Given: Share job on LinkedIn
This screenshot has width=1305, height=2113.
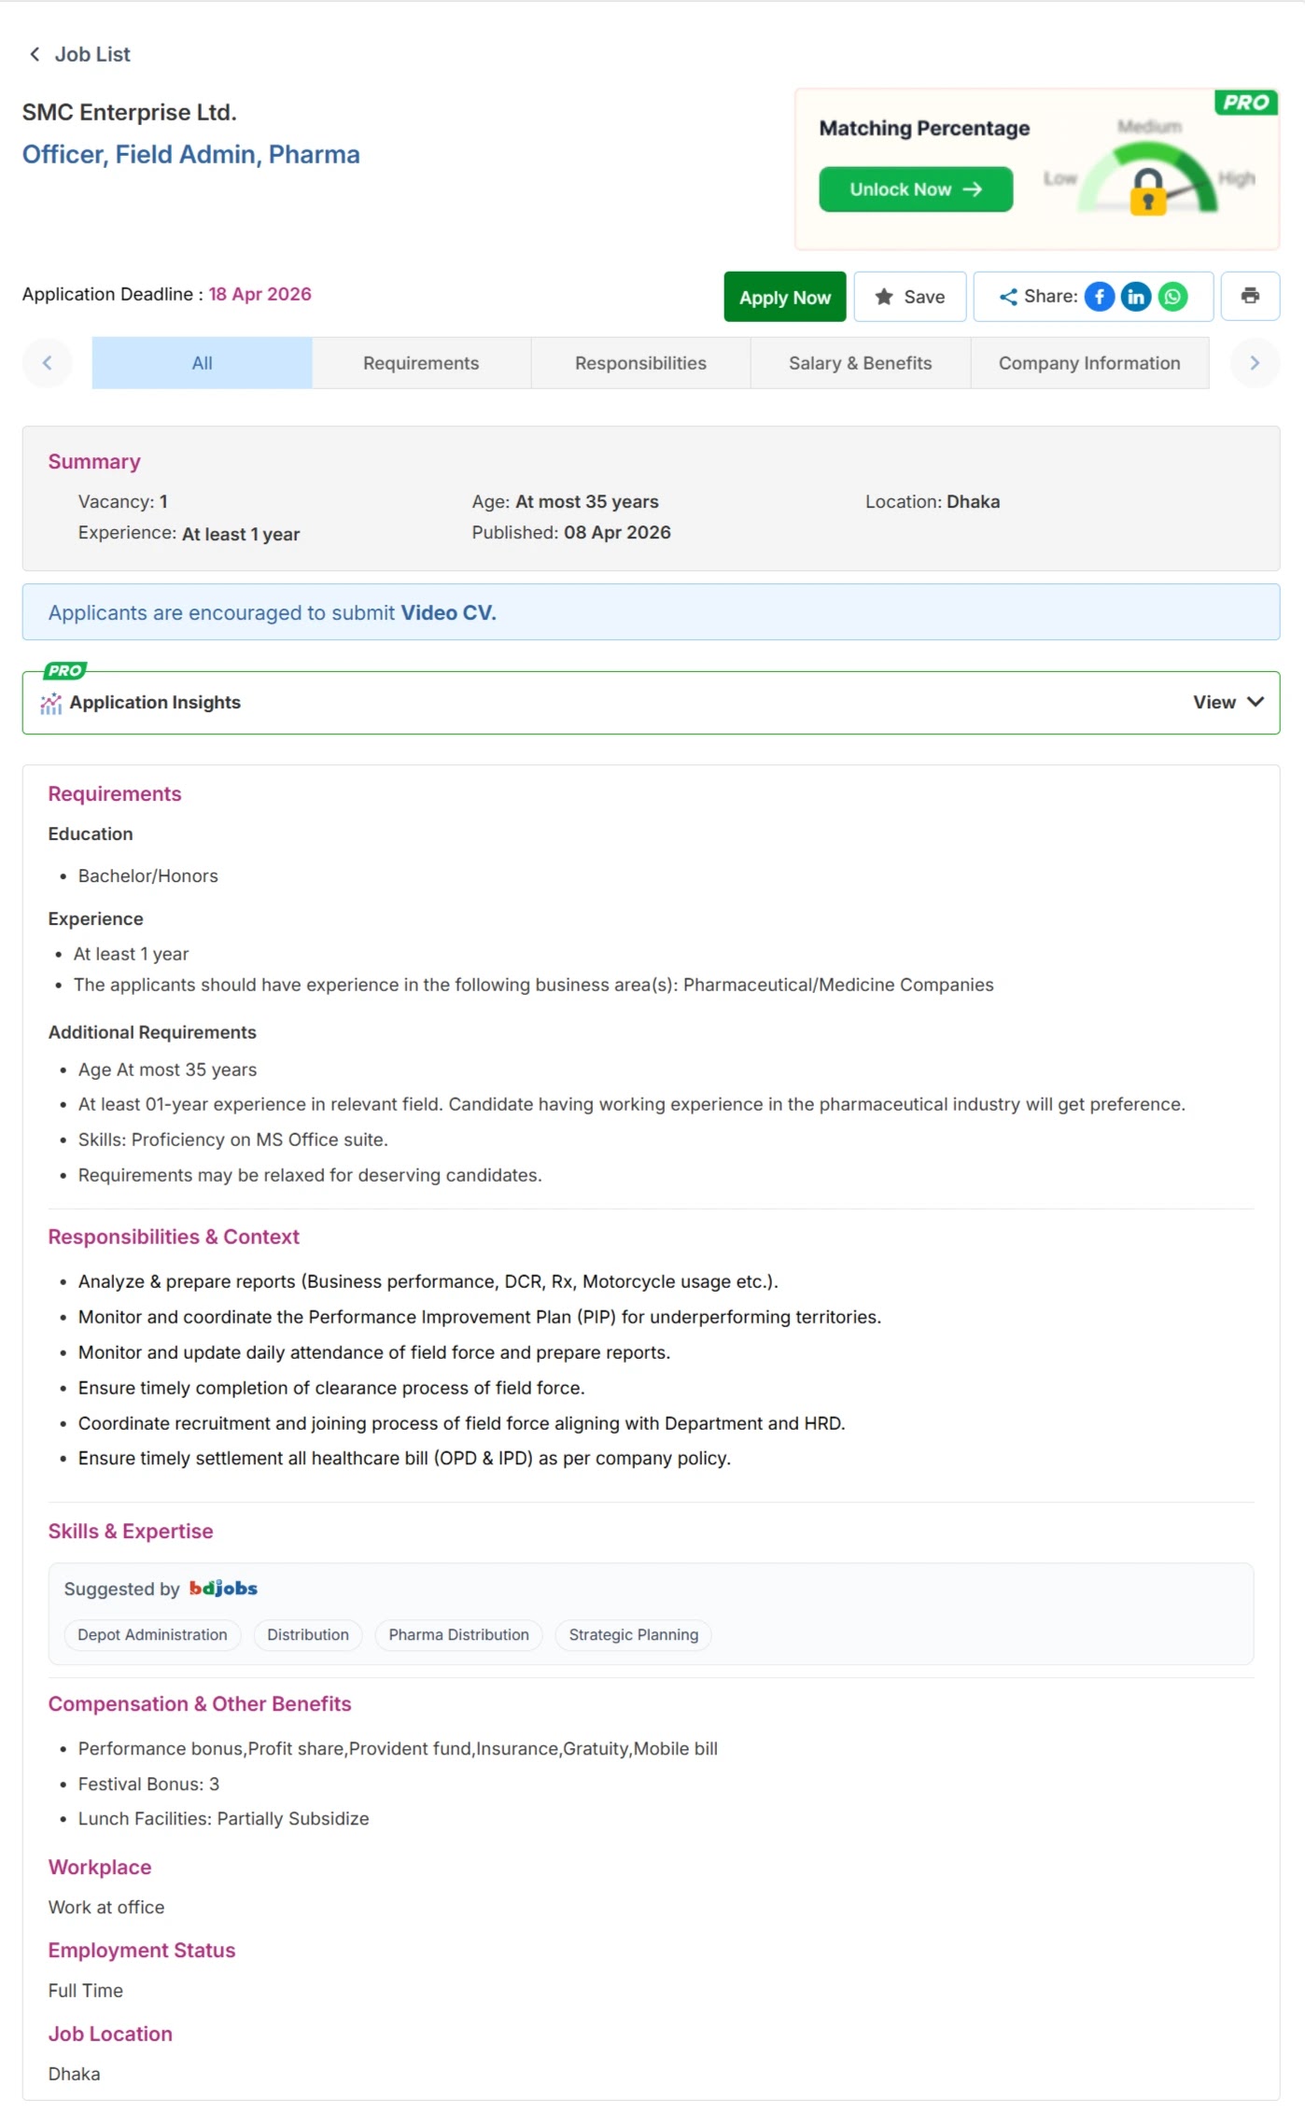Looking at the screenshot, I should click(x=1135, y=297).
